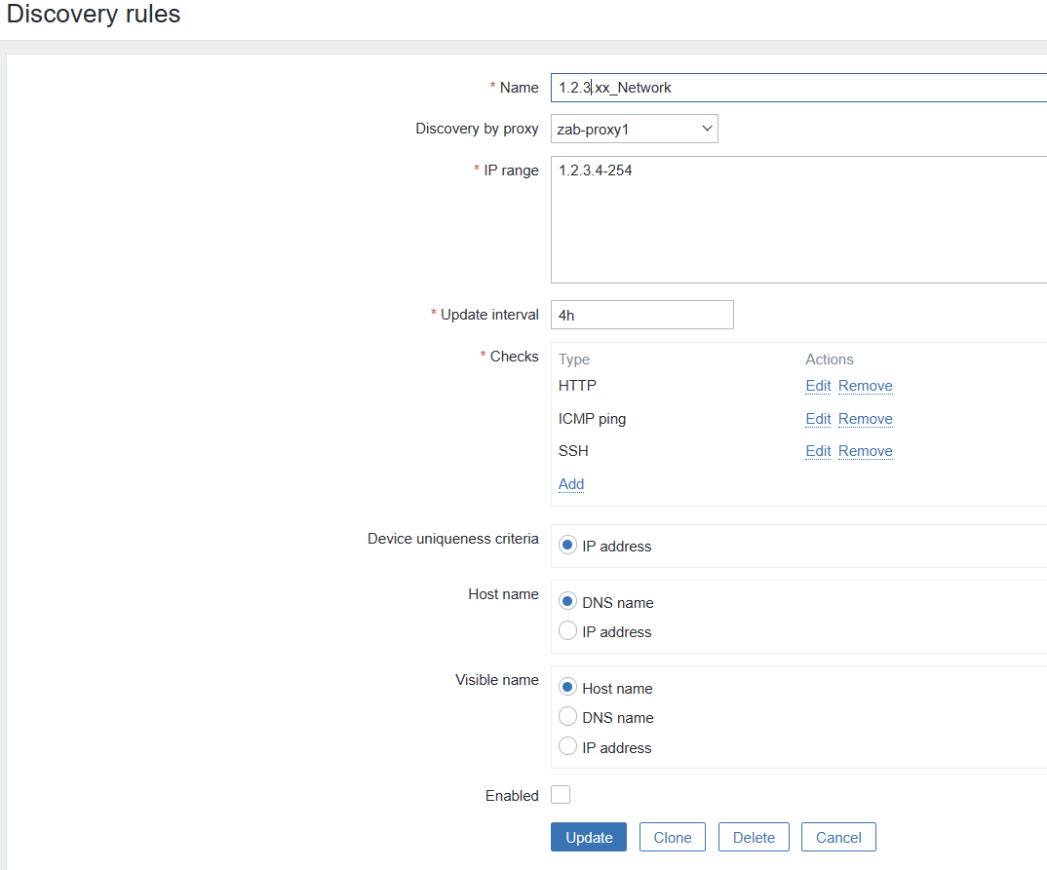
Task: Remove the SSH check
Action: tap(865, 451)
